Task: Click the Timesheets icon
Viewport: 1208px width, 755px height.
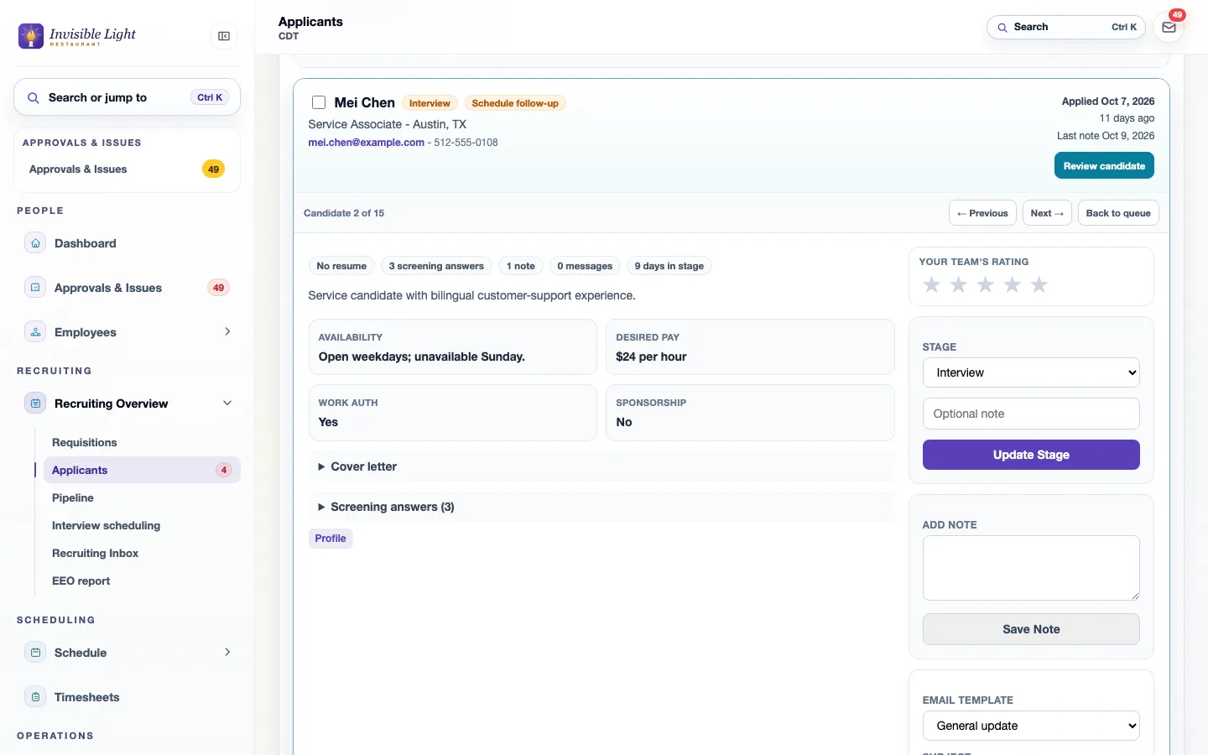Action: 35,697
